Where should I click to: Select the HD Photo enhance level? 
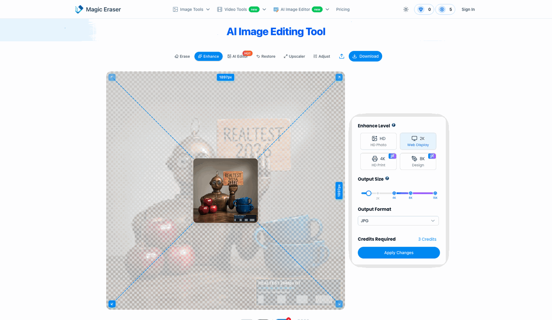pyautogui.click(x=378, y=141)
